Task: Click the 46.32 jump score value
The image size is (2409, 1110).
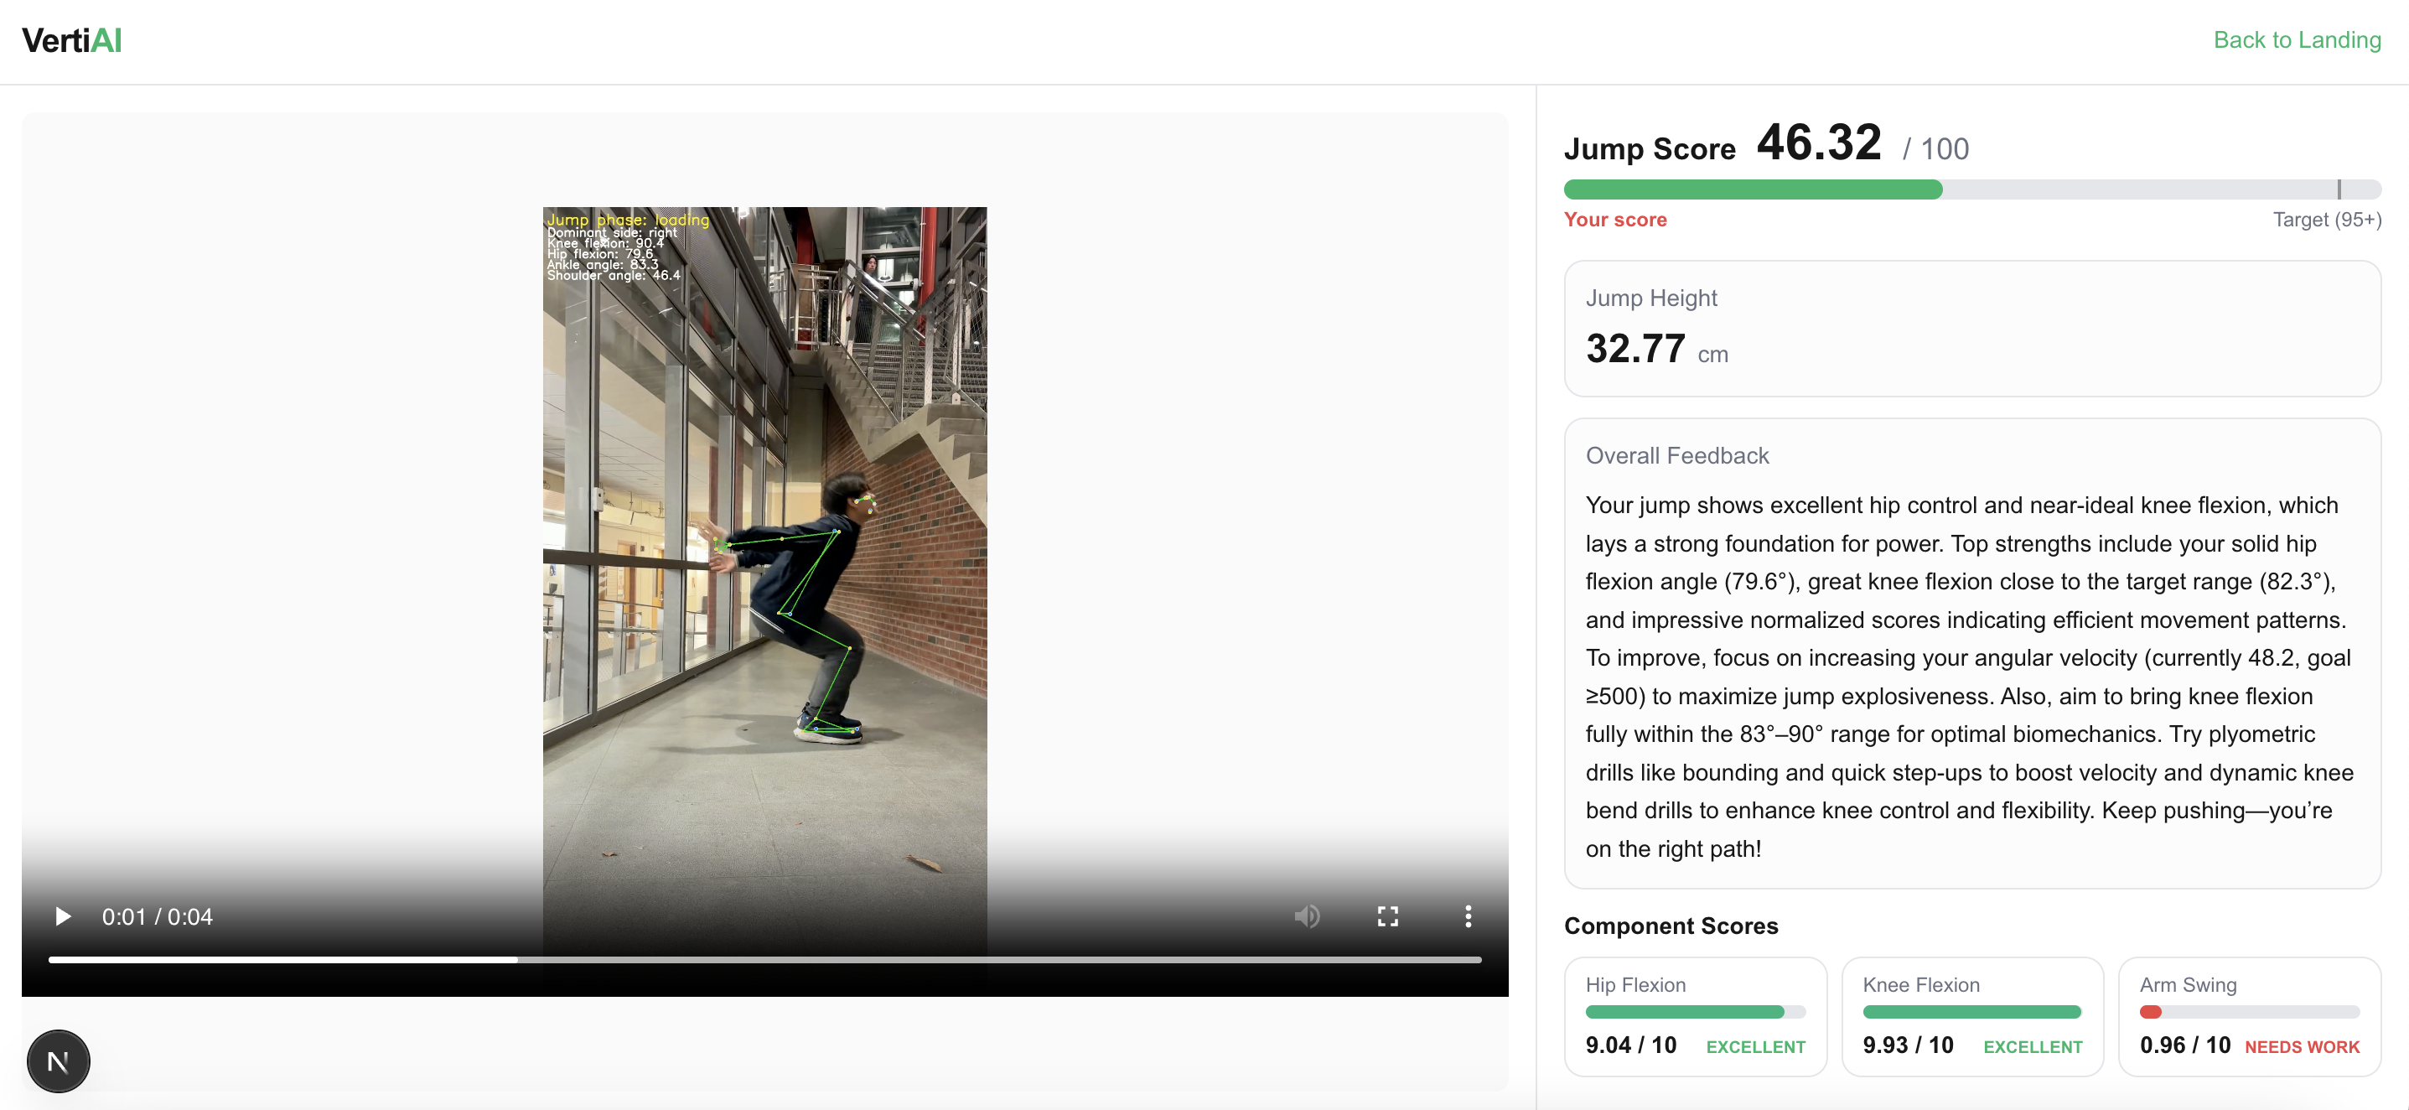Action: 1818,143
